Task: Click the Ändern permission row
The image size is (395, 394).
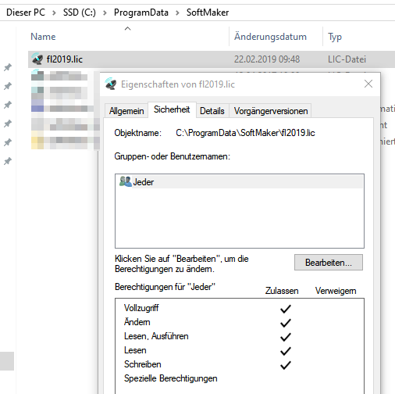Action: click(240, 322)
